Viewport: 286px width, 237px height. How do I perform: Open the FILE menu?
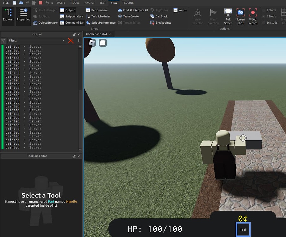click(6, 3)
